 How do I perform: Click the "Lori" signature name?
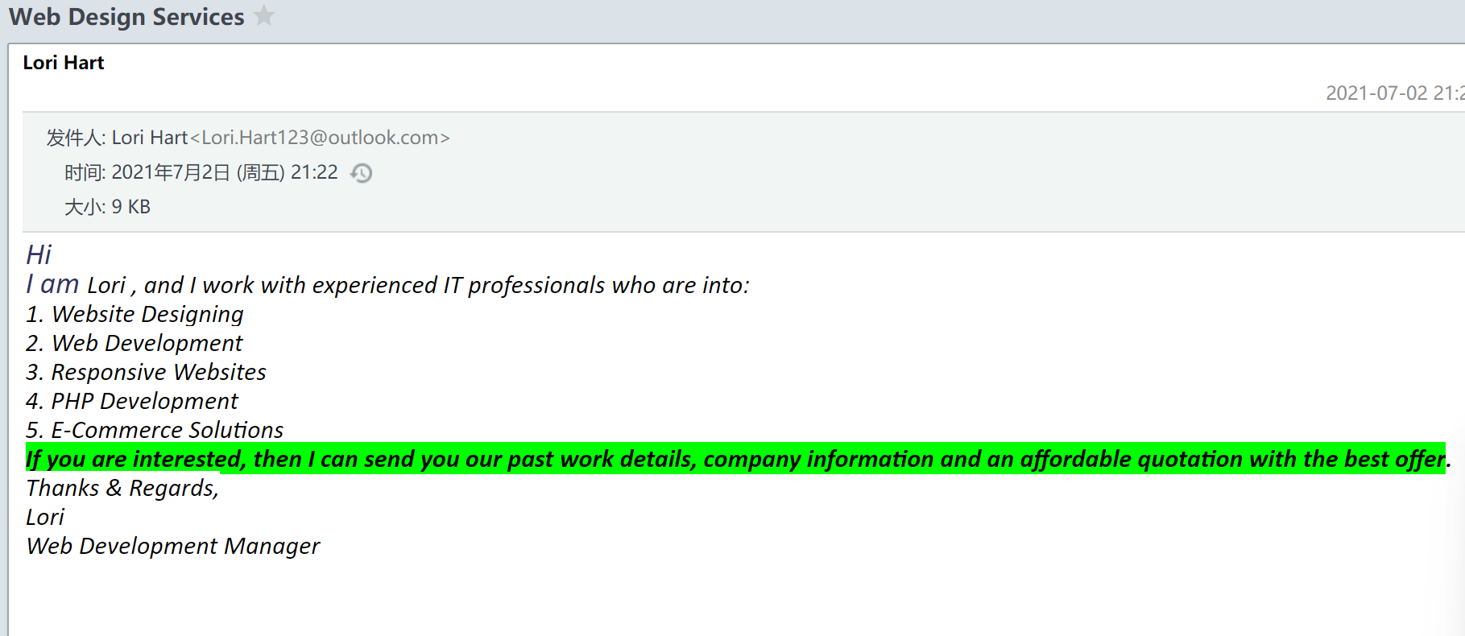pyautogui.click(x=45, y=517)
